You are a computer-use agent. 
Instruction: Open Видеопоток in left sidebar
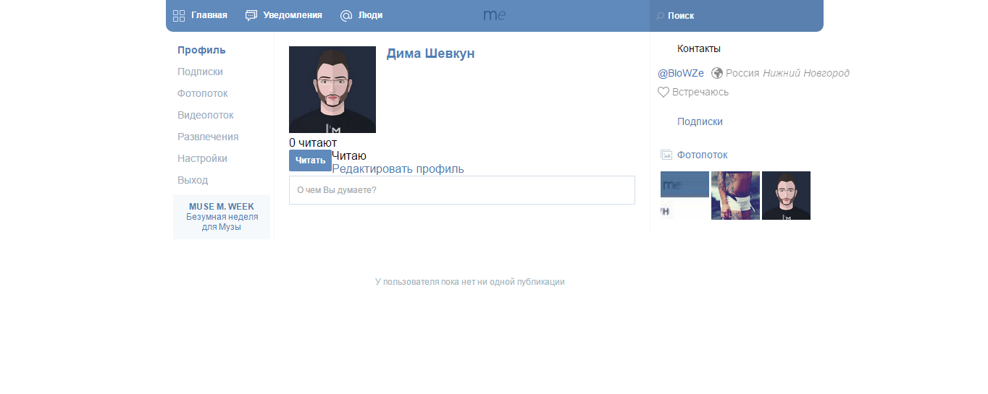[206, 115]
